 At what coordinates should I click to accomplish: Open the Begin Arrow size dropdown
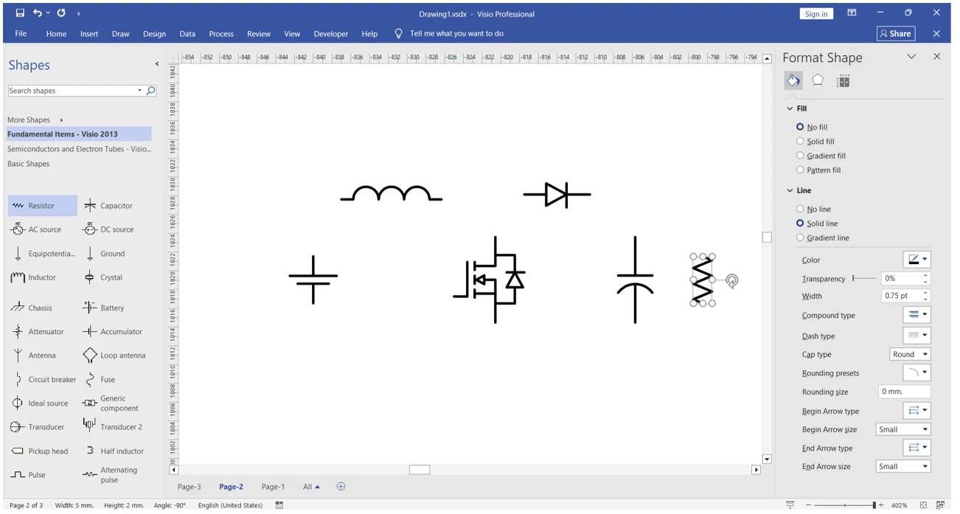pyautogui.click(x=903, y=429)
